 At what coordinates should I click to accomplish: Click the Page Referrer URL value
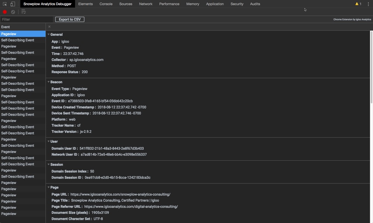coord(131,207)
